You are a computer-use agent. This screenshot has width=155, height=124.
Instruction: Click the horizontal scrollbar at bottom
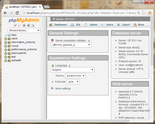point(66,121)
